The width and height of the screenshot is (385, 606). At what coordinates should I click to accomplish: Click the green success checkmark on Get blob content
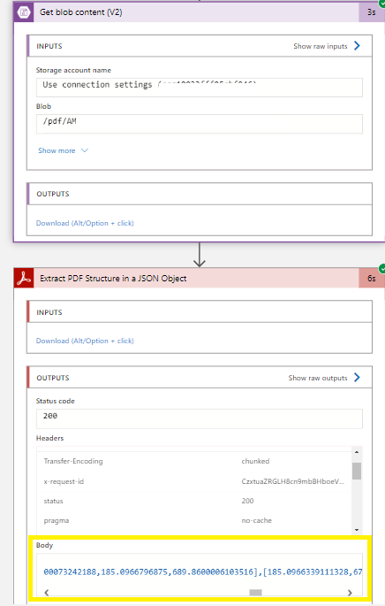382,3
